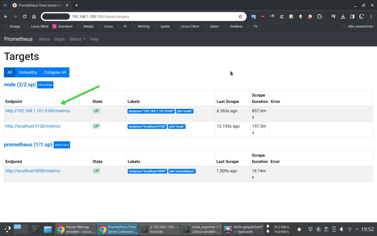Screen dimensions: 377x236
Task: Open the clipboard tray icon
Action: [326, 229]
